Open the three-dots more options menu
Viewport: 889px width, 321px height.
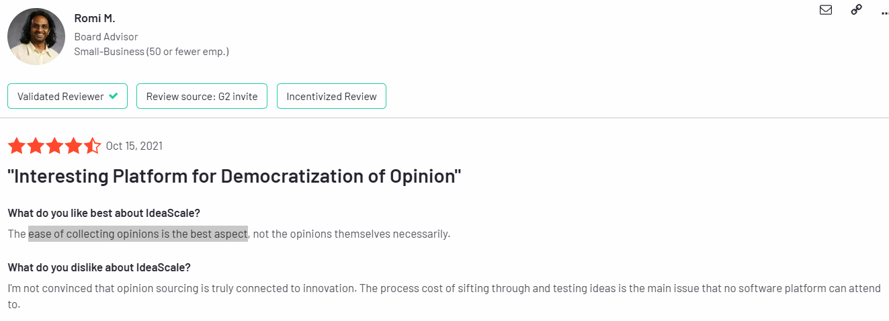click(884, 11)
